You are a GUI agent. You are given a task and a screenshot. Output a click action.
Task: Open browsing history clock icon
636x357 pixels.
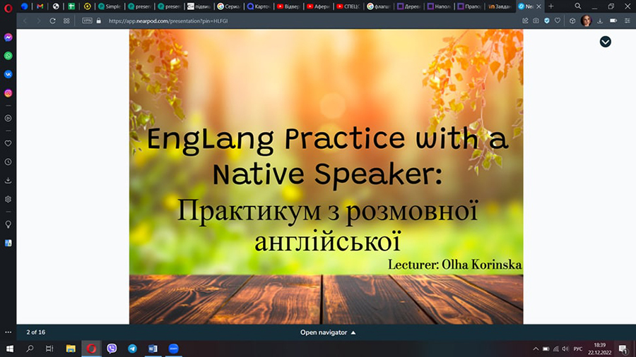(x=8, y=162)
